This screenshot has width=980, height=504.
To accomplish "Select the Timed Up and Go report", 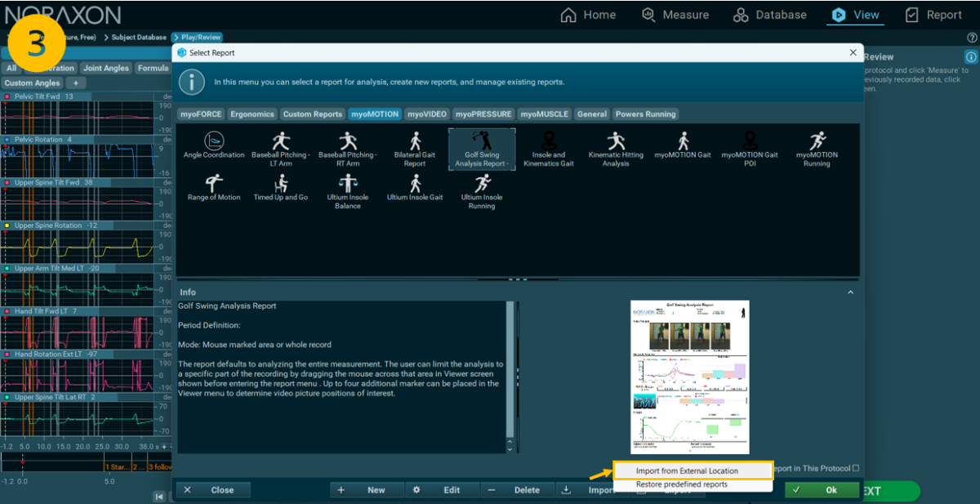I will (281, 188).
